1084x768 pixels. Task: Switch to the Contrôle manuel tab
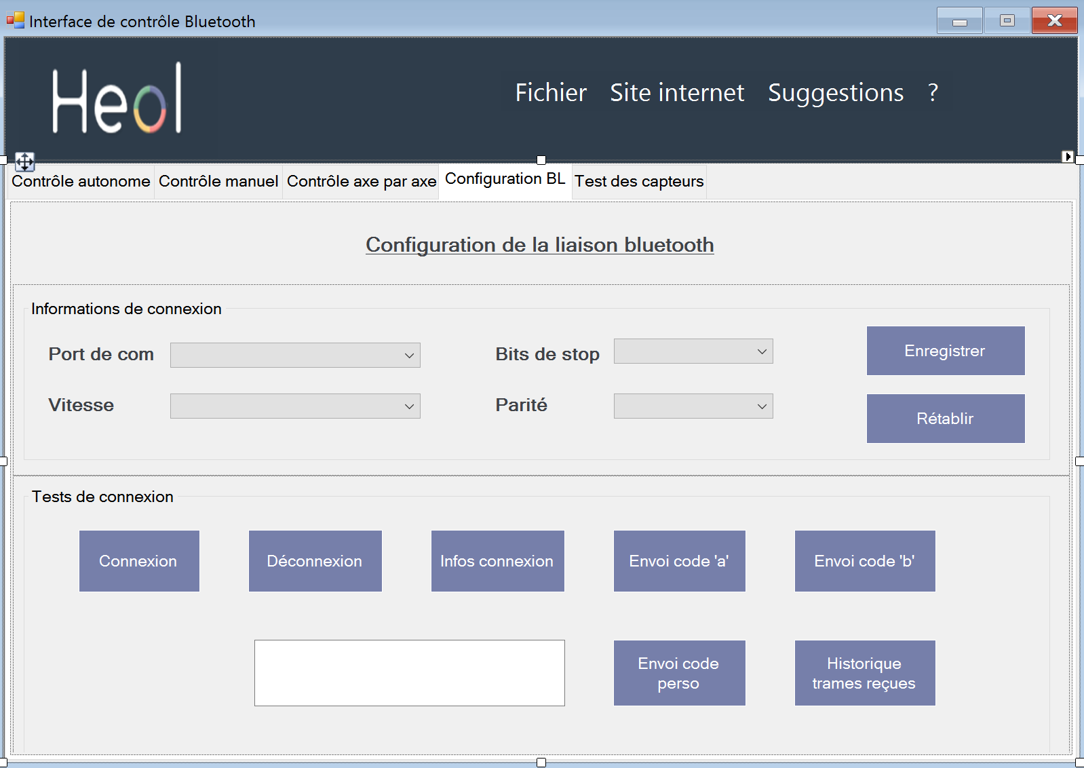(x=218, y=181)
